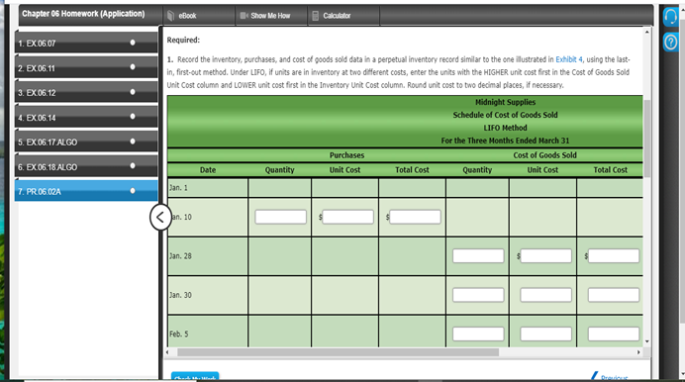Select exercise 1. EX.06.07
This screenshot has width=685, height=382.
click(x=86, y=43)
